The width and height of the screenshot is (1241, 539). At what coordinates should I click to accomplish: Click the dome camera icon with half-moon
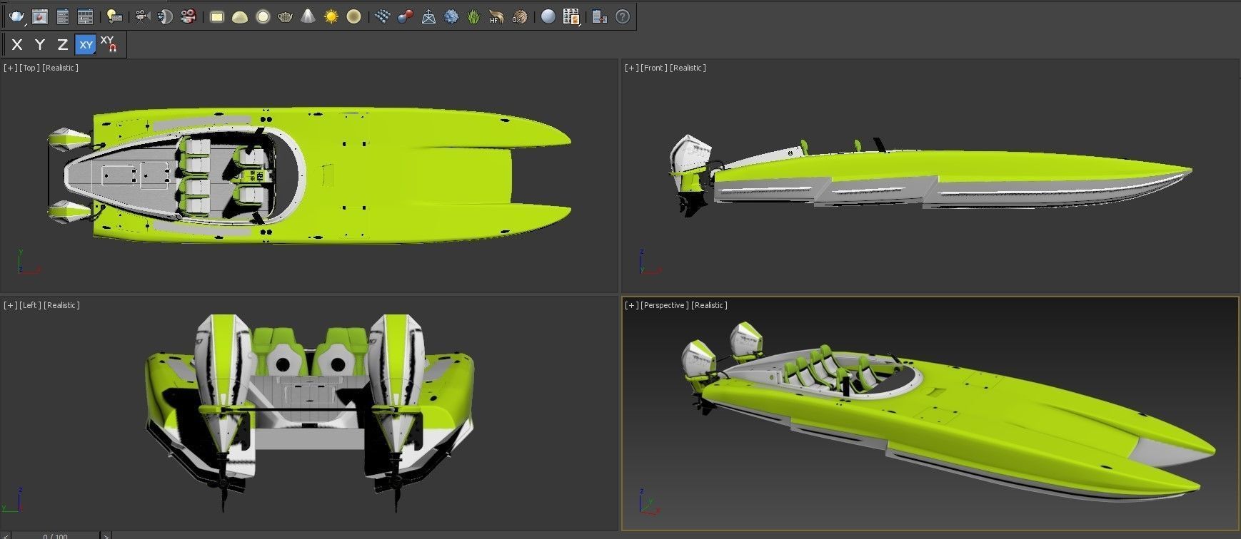165,16
